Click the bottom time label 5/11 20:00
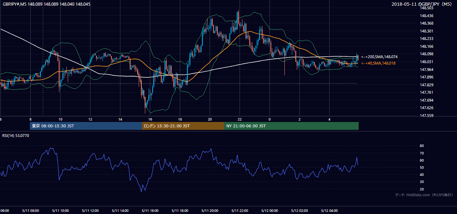 pos(210,210)
